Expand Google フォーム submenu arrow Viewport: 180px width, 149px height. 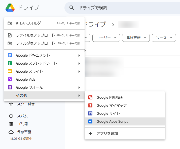(79, 88)
